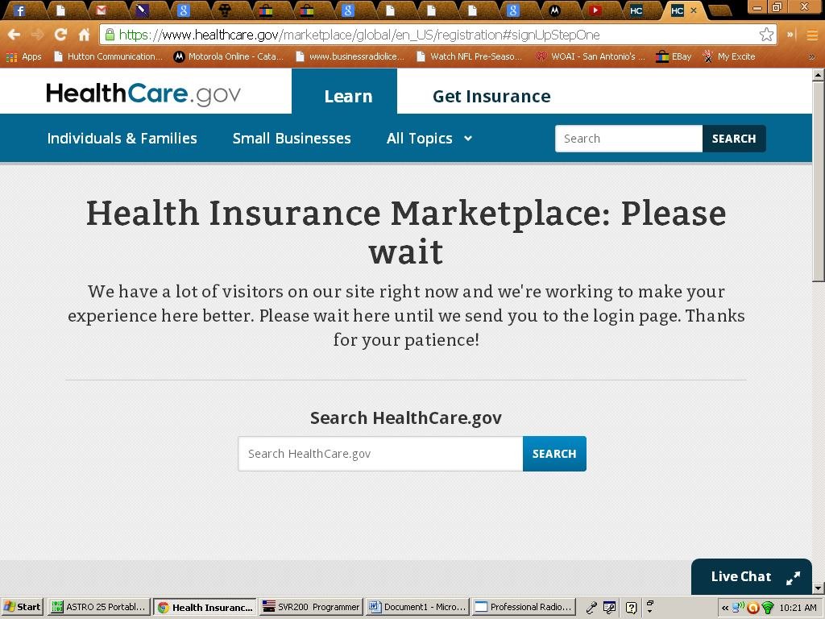Image resolution: width=825 pixels, height=619 pixels.
Task: Show hidden browser extensions chevron
Action: click(790, 35)
